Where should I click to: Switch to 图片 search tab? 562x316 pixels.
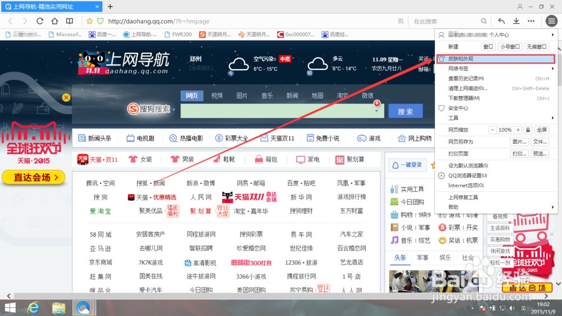[242, 96]
